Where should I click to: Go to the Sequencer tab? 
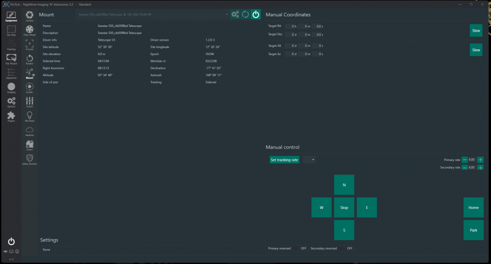pyautogui.click(x=11, y=74)
